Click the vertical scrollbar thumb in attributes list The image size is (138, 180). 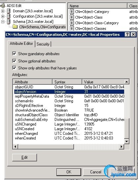126,129
